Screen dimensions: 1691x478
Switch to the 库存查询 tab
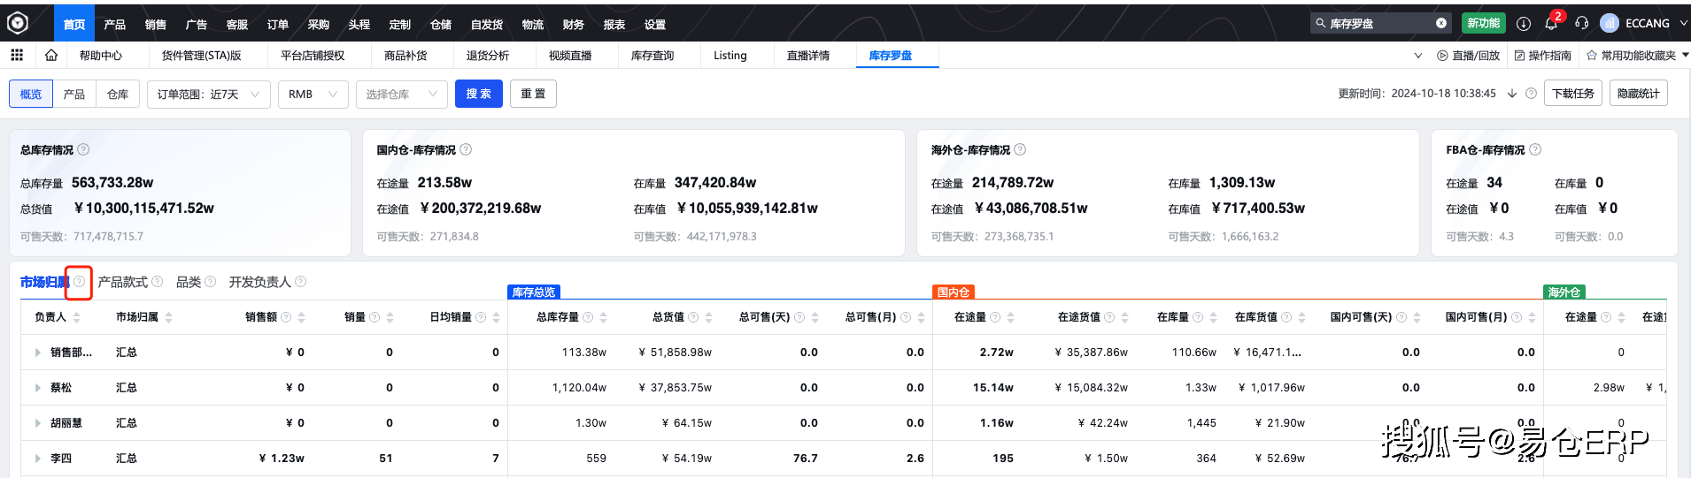(652, 55)
